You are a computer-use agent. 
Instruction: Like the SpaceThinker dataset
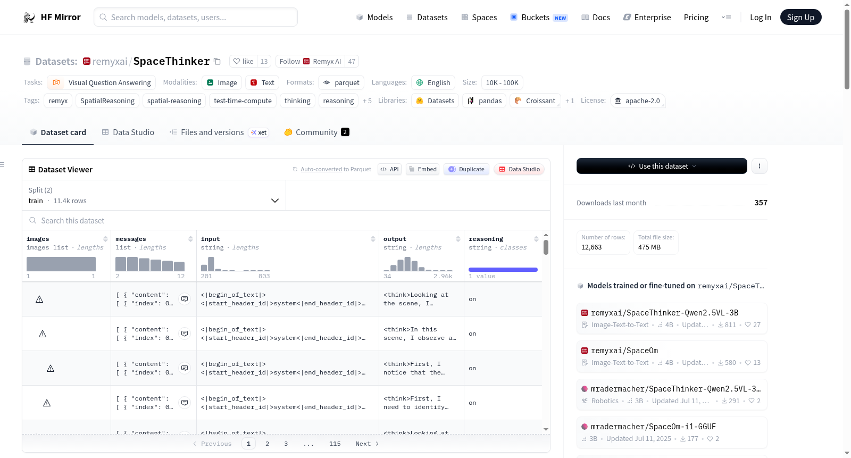point(244,61)
